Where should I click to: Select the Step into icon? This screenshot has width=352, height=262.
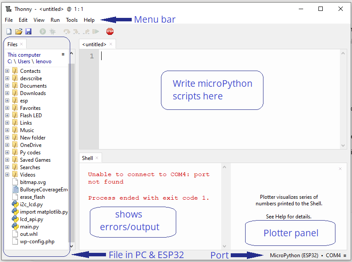[75, 31]
